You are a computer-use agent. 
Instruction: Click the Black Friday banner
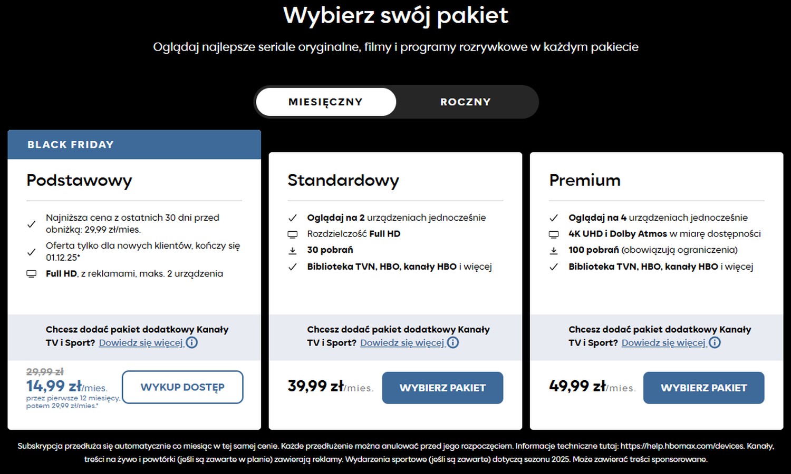[134, 144]
